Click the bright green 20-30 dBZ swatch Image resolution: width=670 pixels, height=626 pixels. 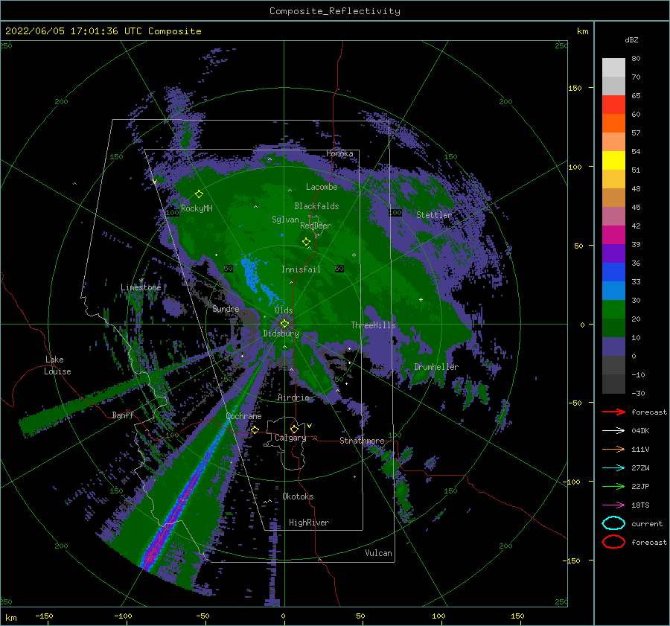click(613, 310)
